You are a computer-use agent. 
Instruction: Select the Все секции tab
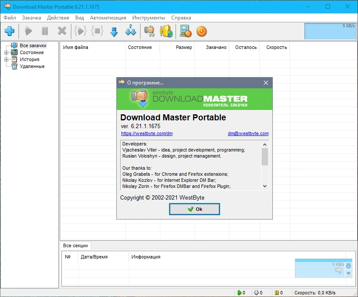pos(75,245)
